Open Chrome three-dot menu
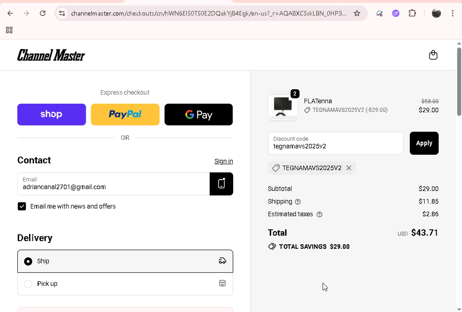 tap(452, 13)
